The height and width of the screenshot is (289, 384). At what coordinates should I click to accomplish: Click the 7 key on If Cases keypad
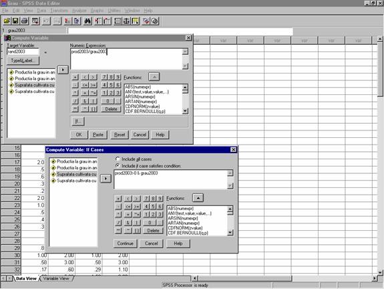coord(146,198)
